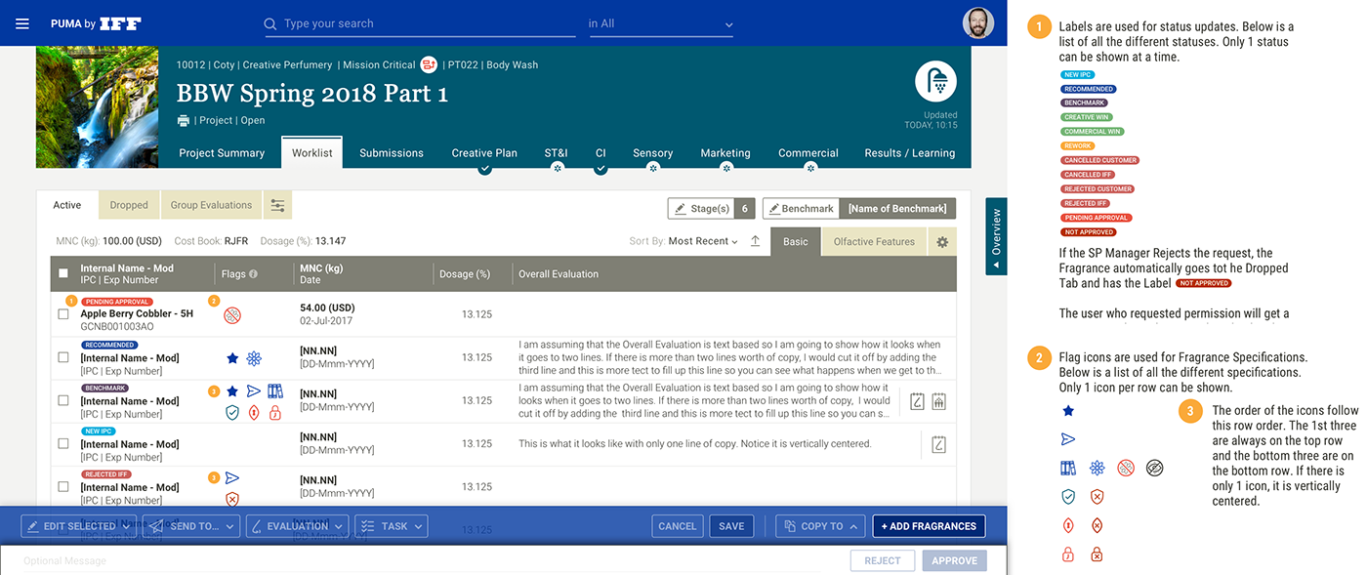Image resolution: width=1367 pixels, height=575 pixels.
Task: Open the Sort By Most Recent dropdown
Action: (x=702, y=241)
